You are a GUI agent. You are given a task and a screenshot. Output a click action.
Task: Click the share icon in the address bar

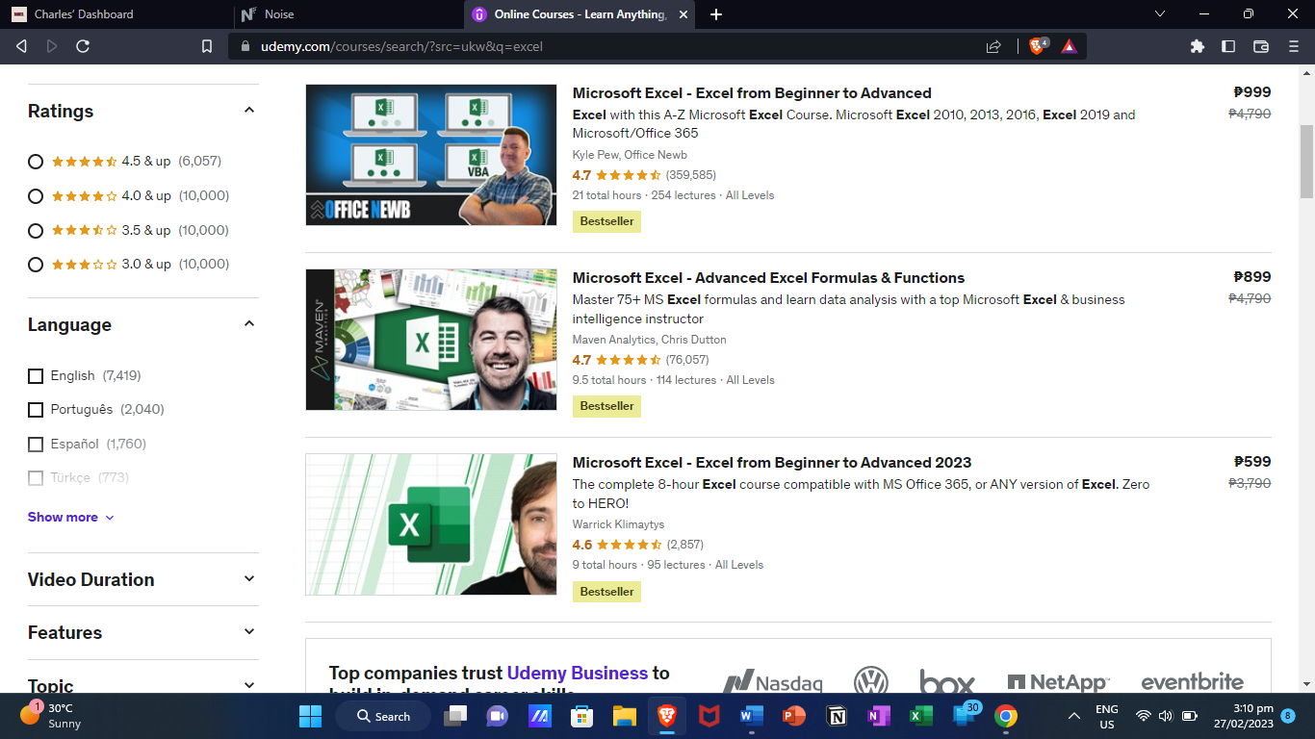tap(993, 46)
